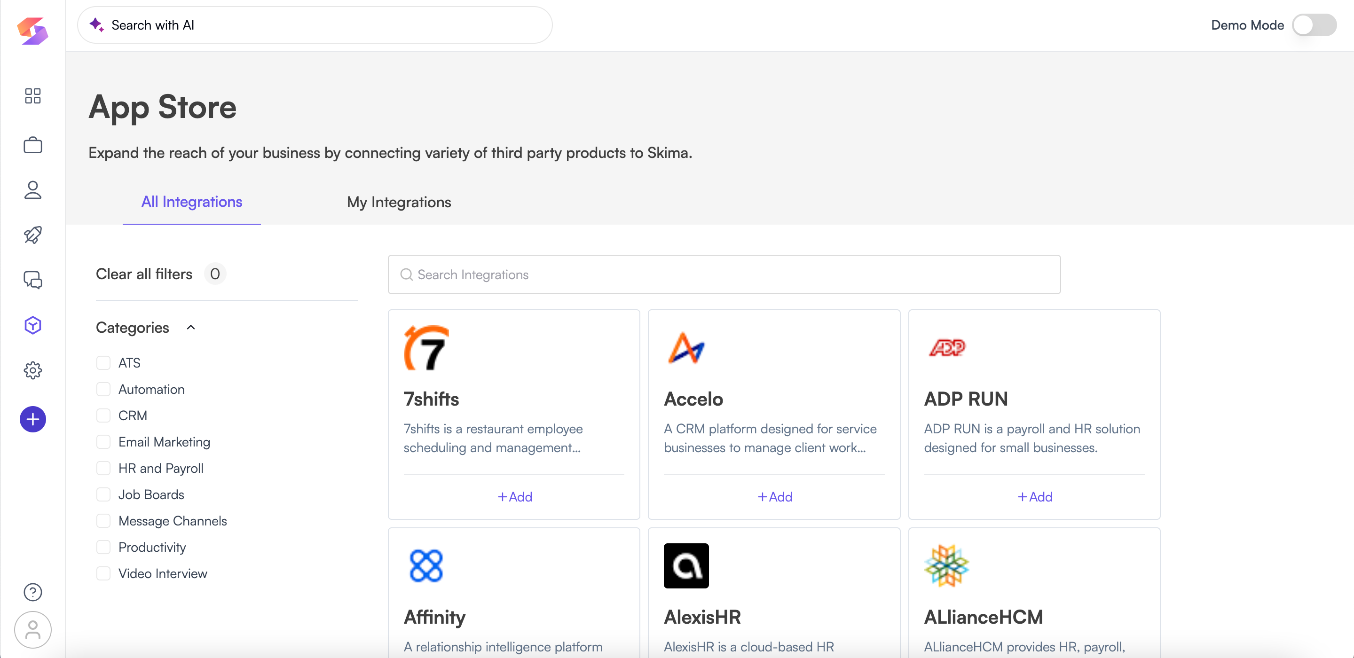This screenshot has width=1354, height=658.
Task: Open the chat messages icon
Action: click(32, 280)
